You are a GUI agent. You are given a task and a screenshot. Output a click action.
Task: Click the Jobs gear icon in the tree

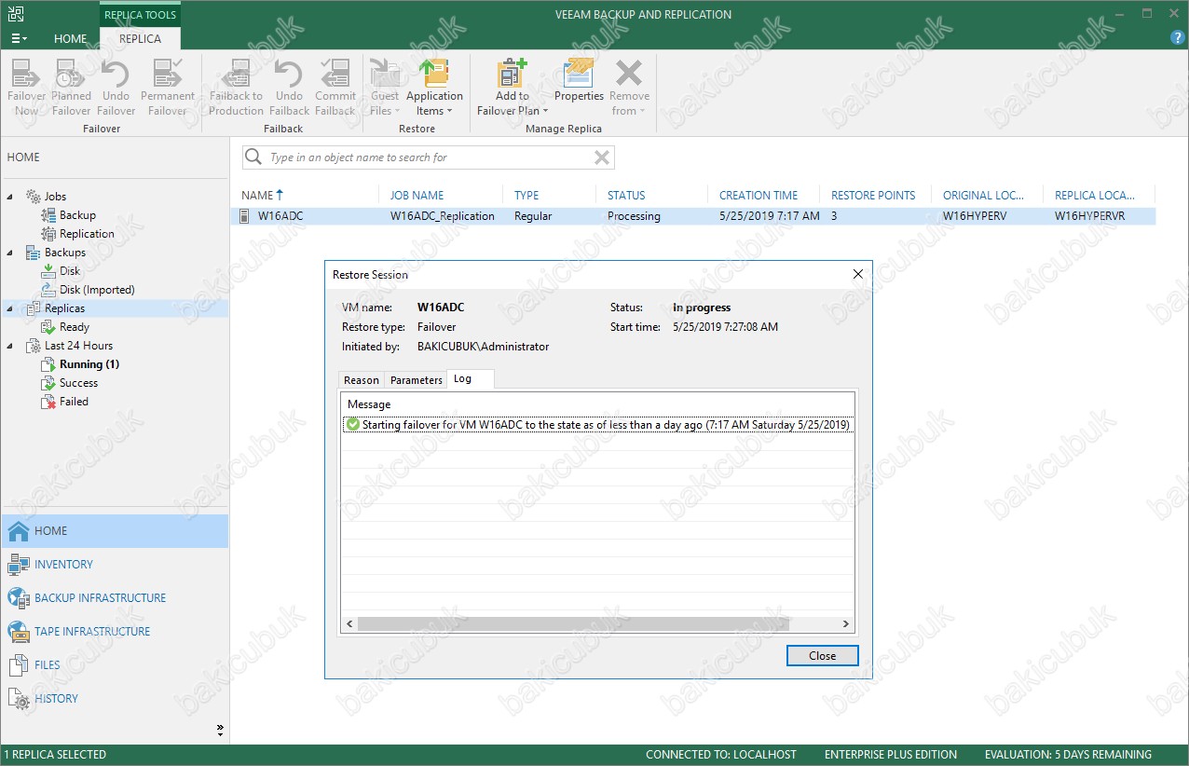33,197
